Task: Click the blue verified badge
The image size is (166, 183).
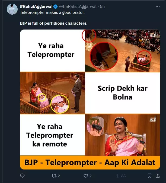Action: pos(55,7)
